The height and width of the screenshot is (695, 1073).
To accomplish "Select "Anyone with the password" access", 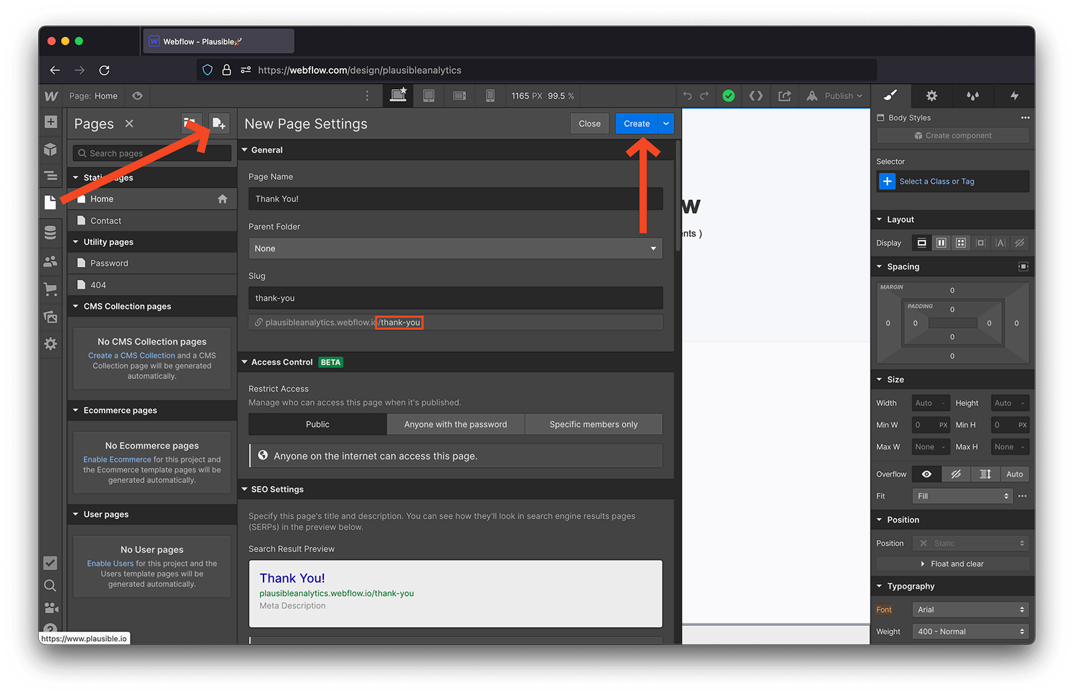I will tap(455, 424).
